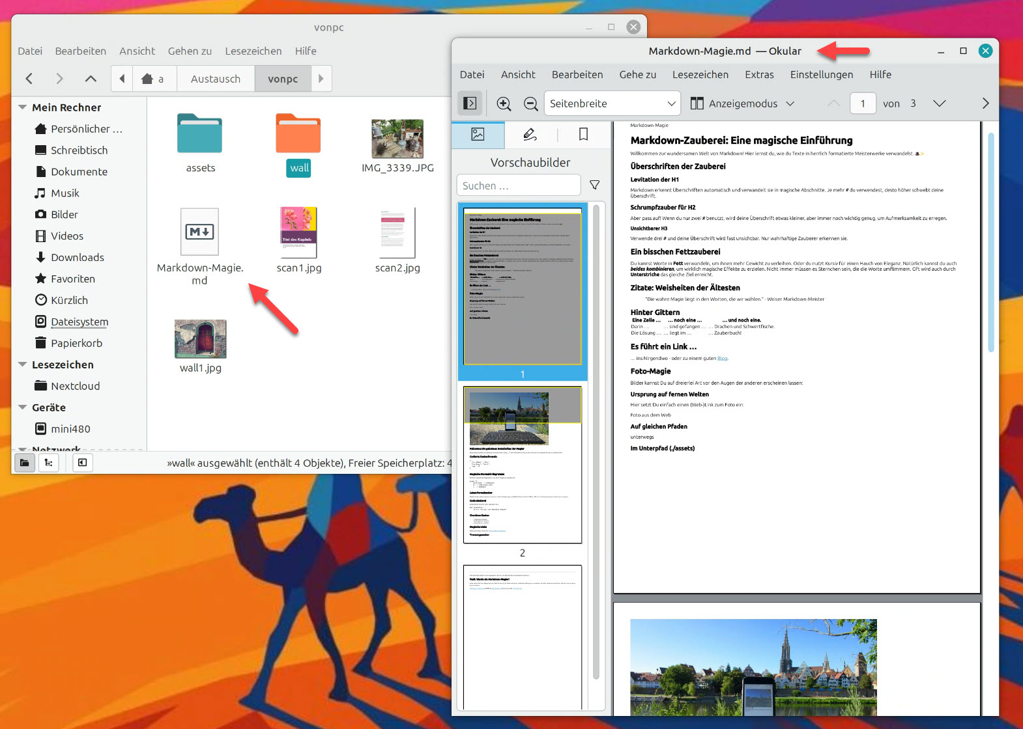Select the page 2 thumbnail

click(x=523, y=465)
